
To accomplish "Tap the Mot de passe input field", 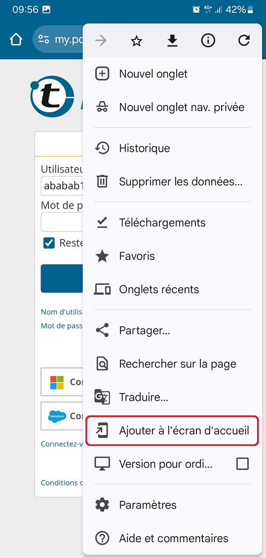I will (x=62, y=222).
